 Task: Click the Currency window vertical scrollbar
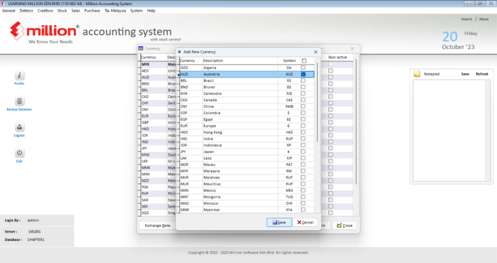(356, 122)
